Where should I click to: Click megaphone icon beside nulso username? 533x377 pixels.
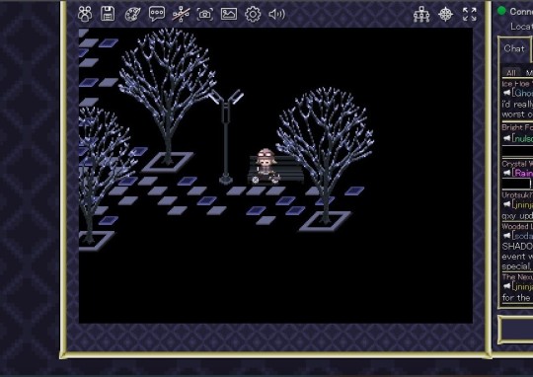[x=506, y=138]
